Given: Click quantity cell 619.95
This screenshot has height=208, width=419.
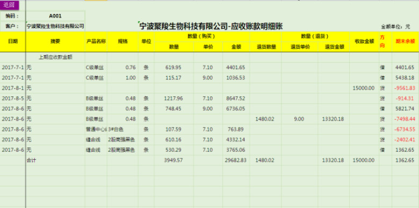Looking at the screenshot, I should (x=174, y=68).
